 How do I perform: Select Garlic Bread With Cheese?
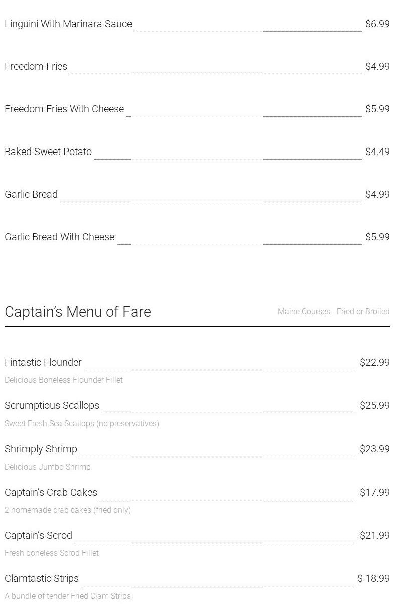(59, 237)
